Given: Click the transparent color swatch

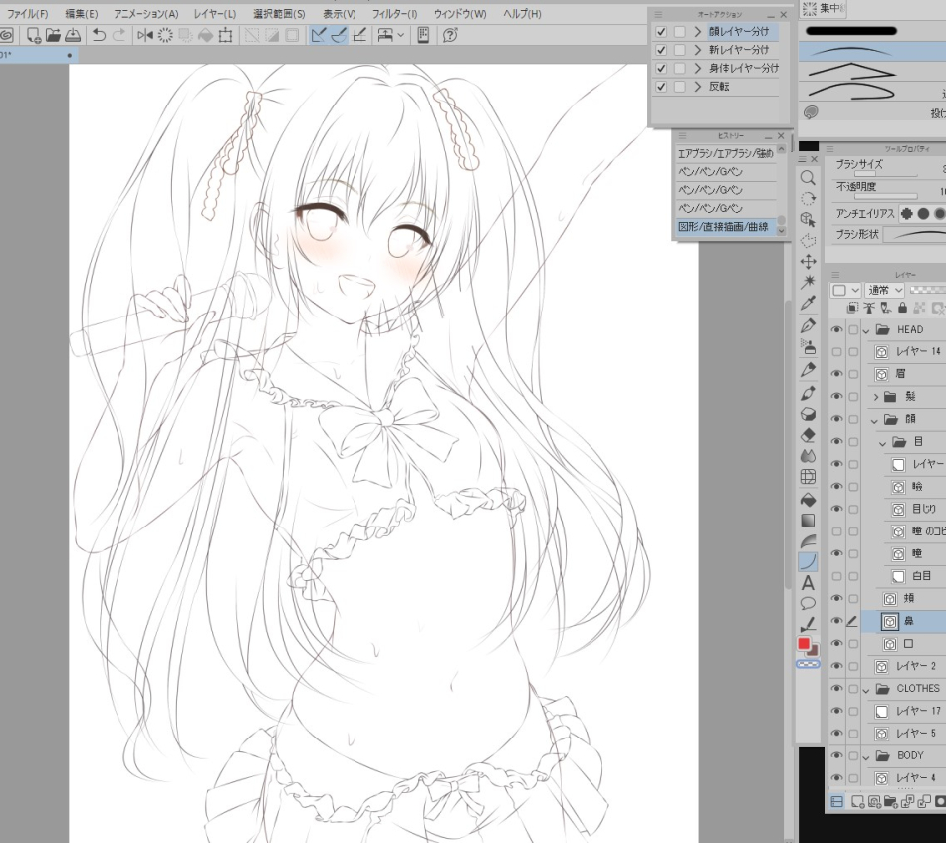Looking at the screenshot, I should [808, 664].
